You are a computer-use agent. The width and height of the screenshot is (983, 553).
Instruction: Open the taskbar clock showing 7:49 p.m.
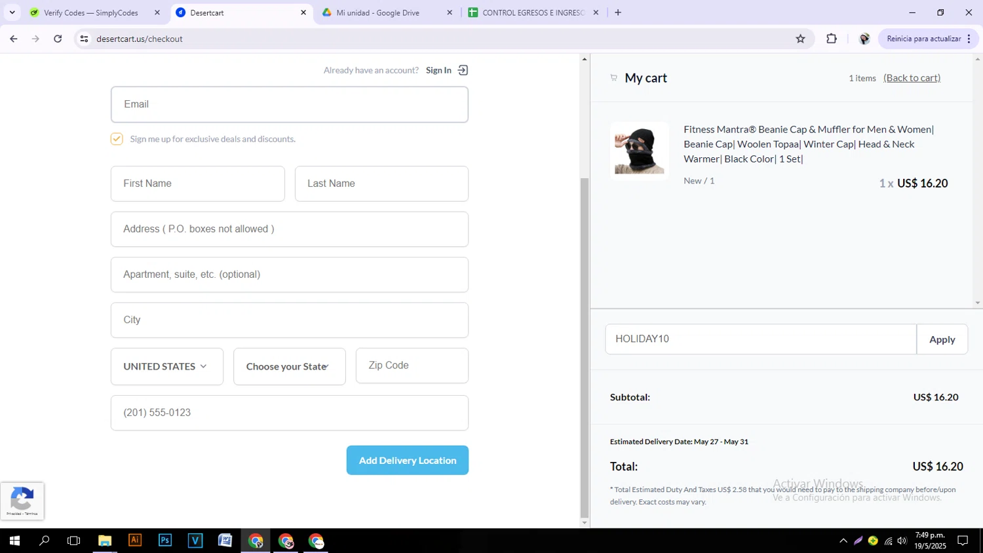coord(931,541)
